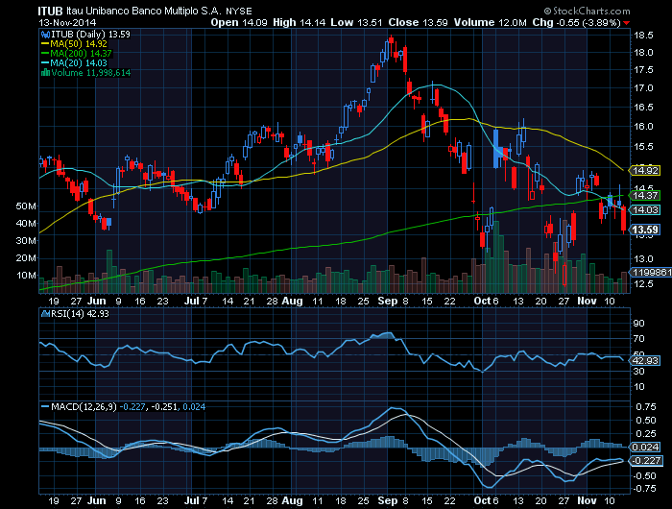Click the 'Sep' label under the price chart
The image size is (672, 509).
point(388,301)
